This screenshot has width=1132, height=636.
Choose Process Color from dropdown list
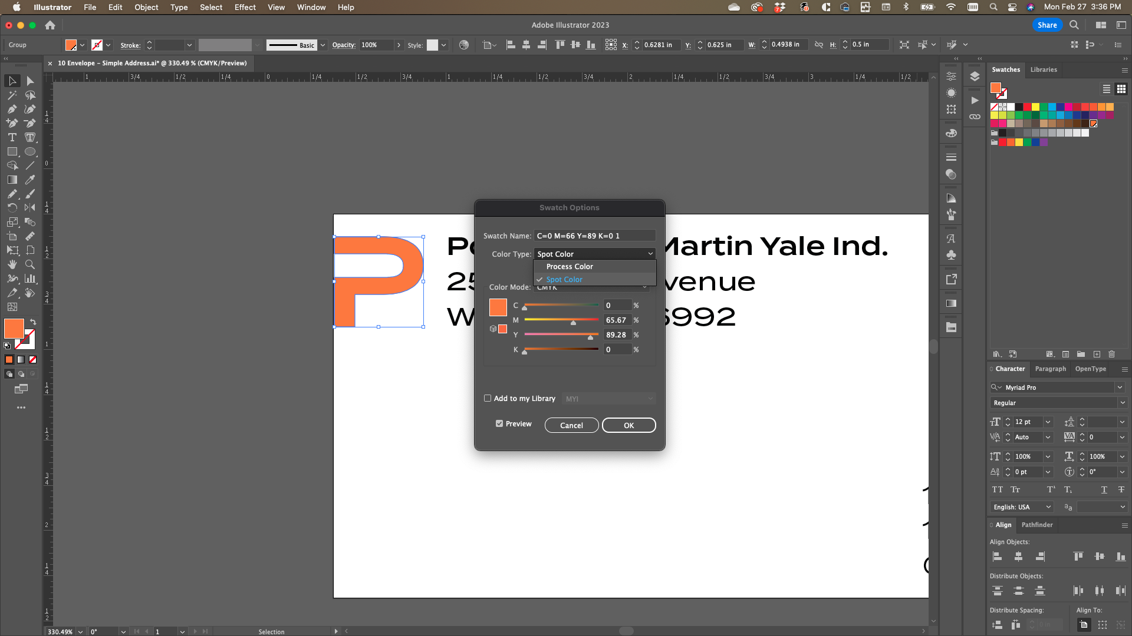[x=570, y=267]
